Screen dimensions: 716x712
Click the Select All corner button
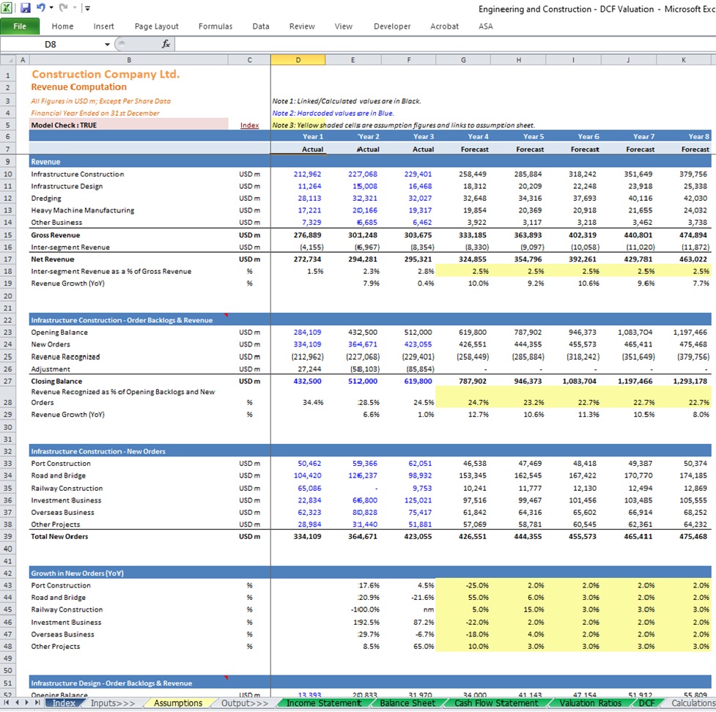(x=8, y=60)
